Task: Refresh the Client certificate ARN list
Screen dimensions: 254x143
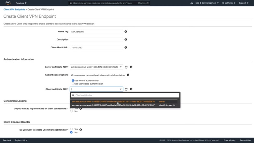Action: coord(126,89)
